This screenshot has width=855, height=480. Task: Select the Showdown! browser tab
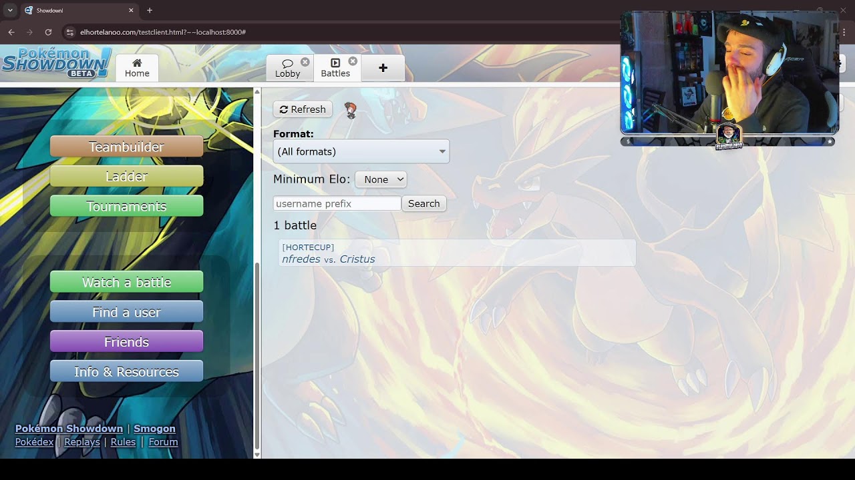coord(79,10)
